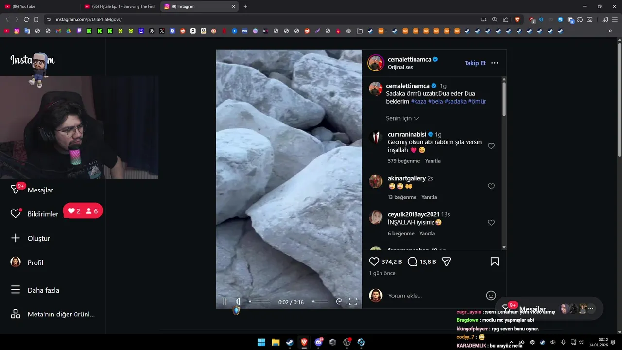This screenshot has width=622, height=350.
Task: Reply to cumraninabisi's comment via Yanıtla
Action: click(x=432, y=161)
